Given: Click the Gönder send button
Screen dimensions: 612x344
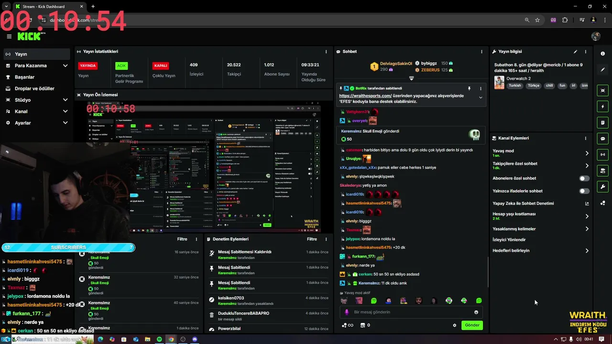Looking at the screenshot, I should click(472, 325).
